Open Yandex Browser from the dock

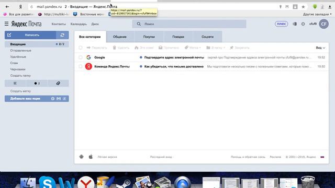(x=86, y=182)
